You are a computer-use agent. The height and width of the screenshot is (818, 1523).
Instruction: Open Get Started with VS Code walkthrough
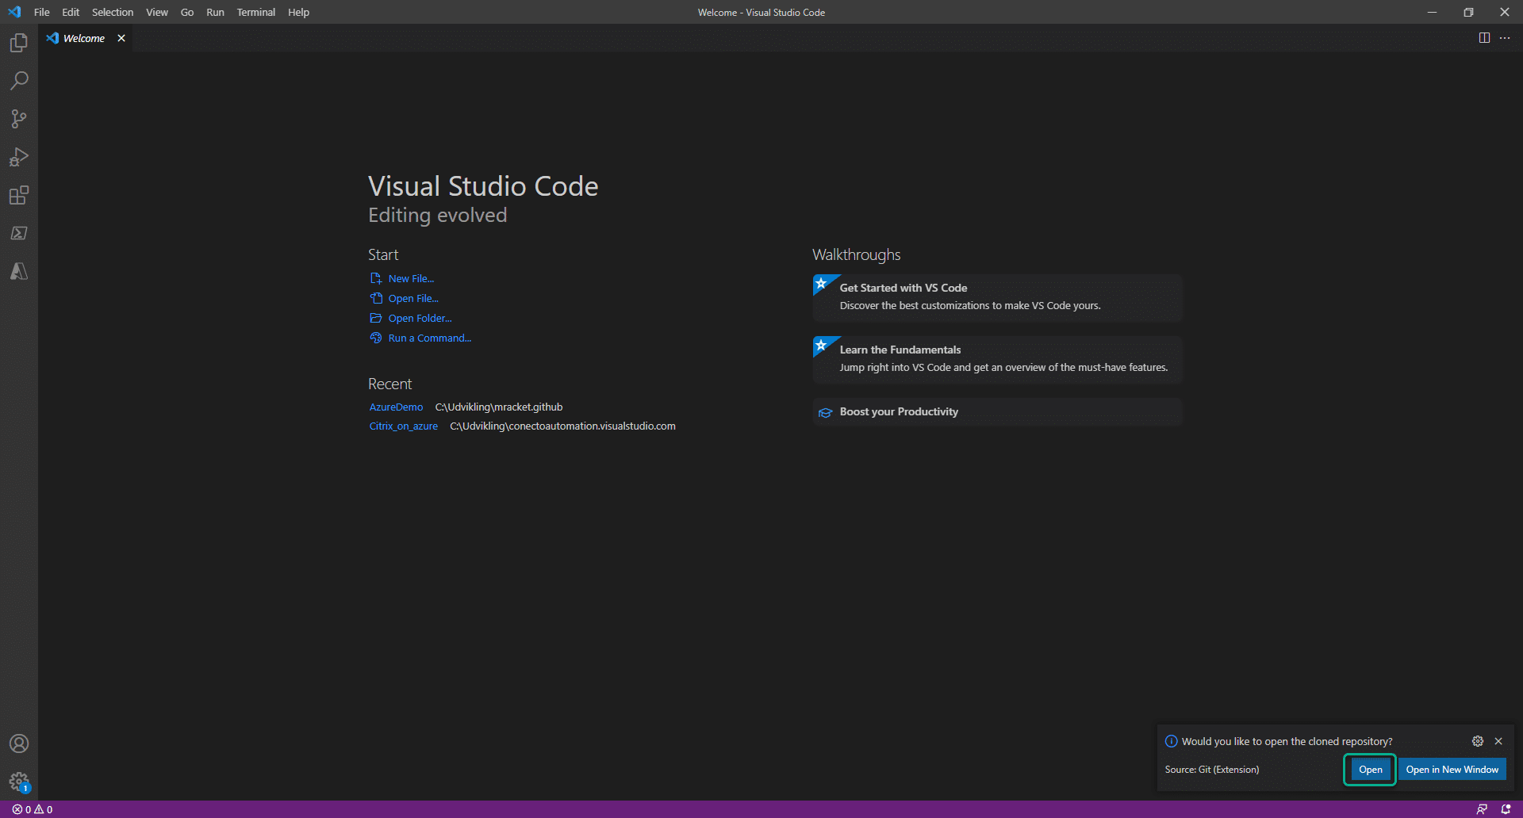[997, 297]
